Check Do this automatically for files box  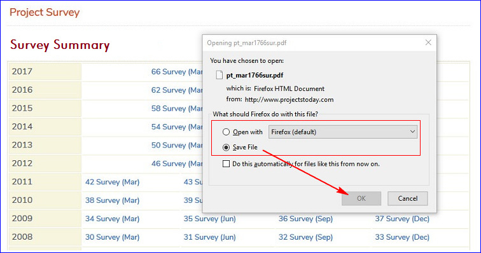tap(226, 164)
